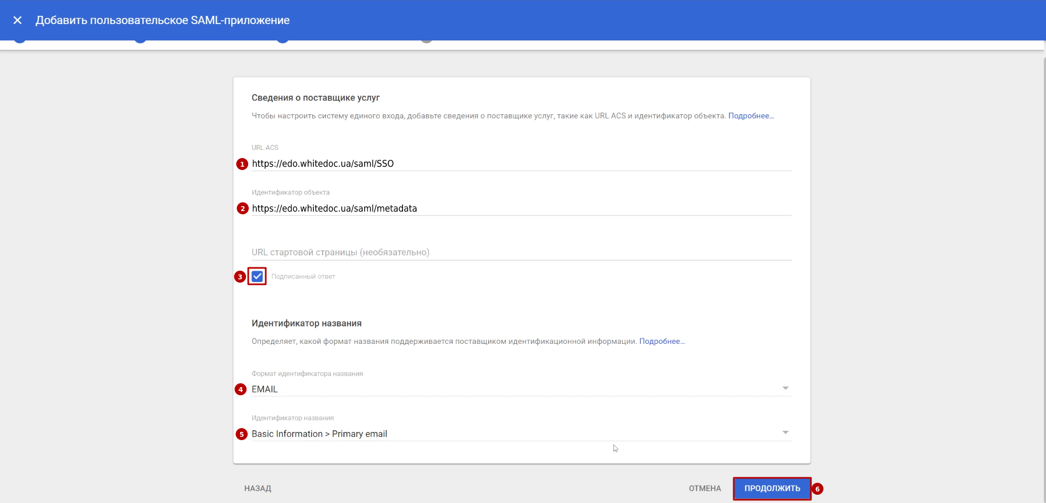The height and width of the screenshot is (503, 1046).
Task: Open the Подробнее link about service provider details
Action: (x=750, y=116)
